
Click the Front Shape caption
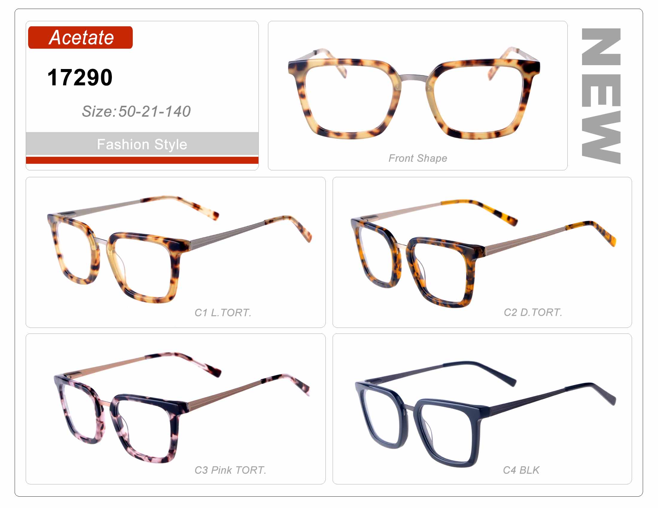pyautogui.click(x=418, y=158)
